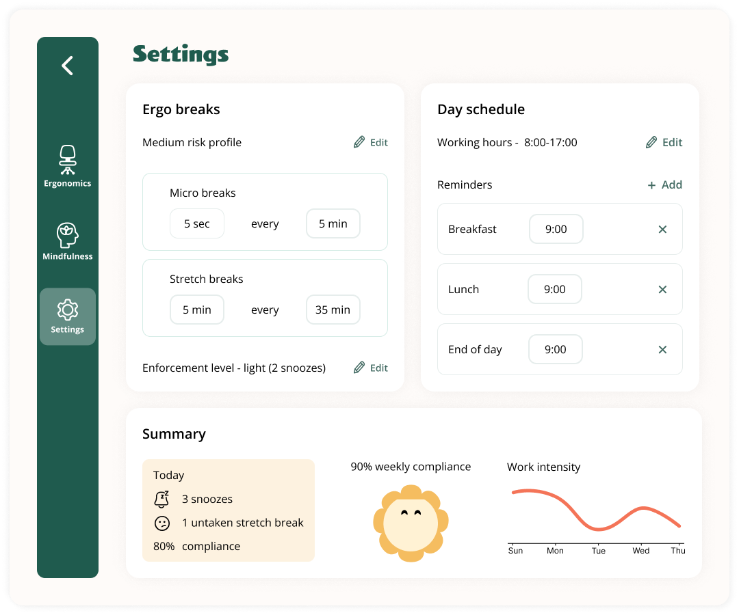Screen dimensions: 739x615
Task: Open the micro break frequency selector showing 5 min
Action: (333, 223)
